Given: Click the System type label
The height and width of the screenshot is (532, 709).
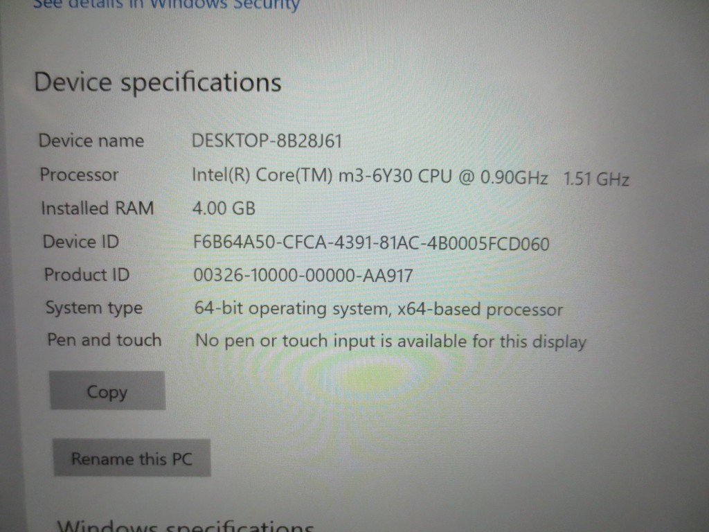Looking at the screenshot, I should (x=94, y=308).
